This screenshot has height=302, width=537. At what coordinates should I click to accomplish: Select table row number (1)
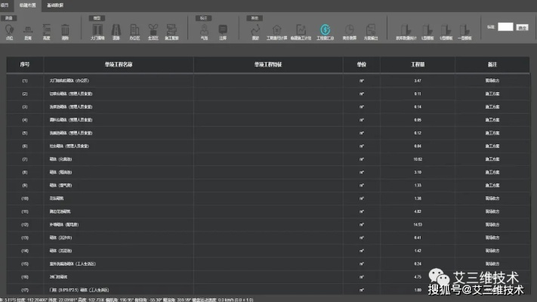(25, 79)
